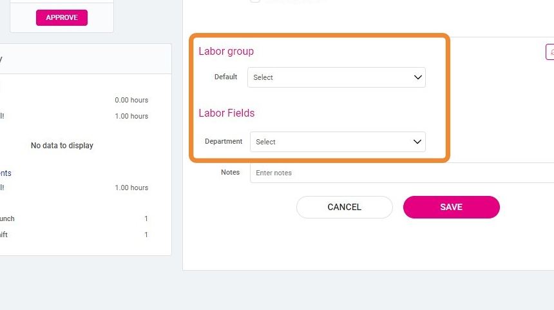Click the No data to display message

point(62,146)
